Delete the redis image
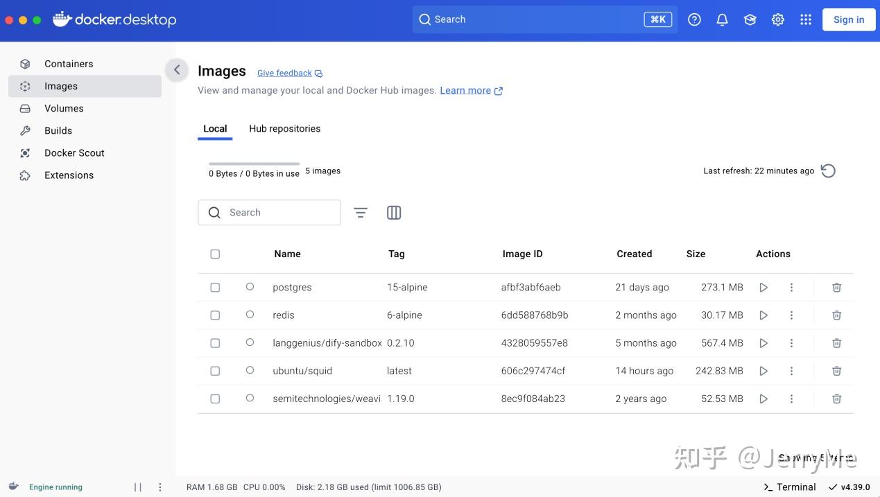The height and width of the screenshot is (497, 880). [837, 315]
